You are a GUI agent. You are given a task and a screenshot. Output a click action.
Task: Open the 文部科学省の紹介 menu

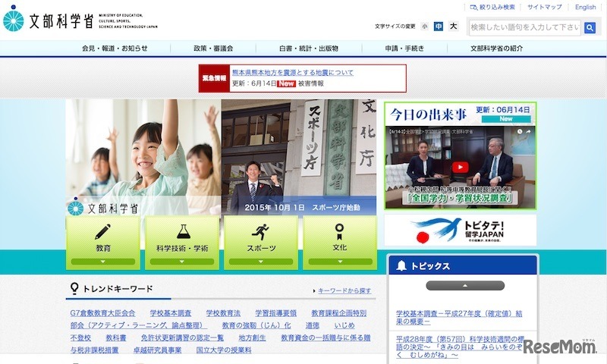click(496, 49)
